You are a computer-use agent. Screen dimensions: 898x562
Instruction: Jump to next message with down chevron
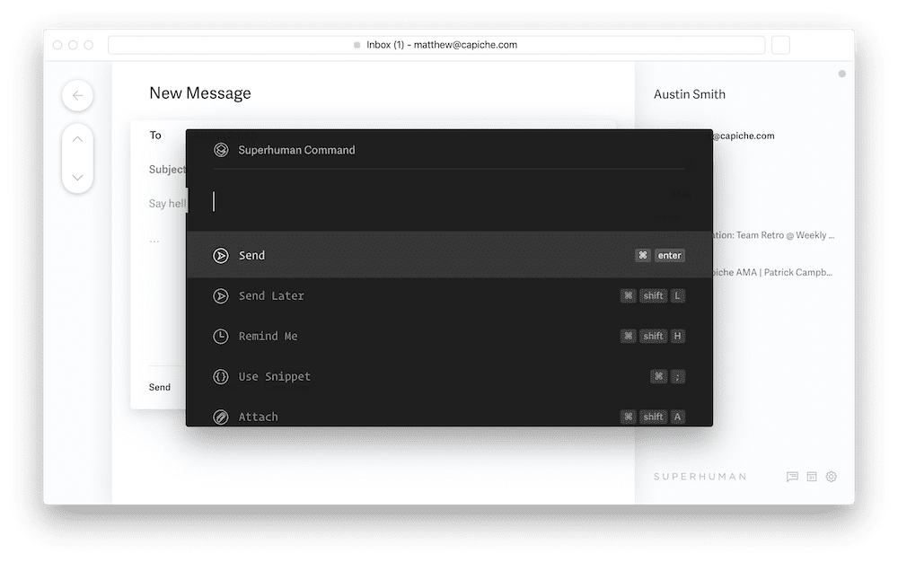77,178
